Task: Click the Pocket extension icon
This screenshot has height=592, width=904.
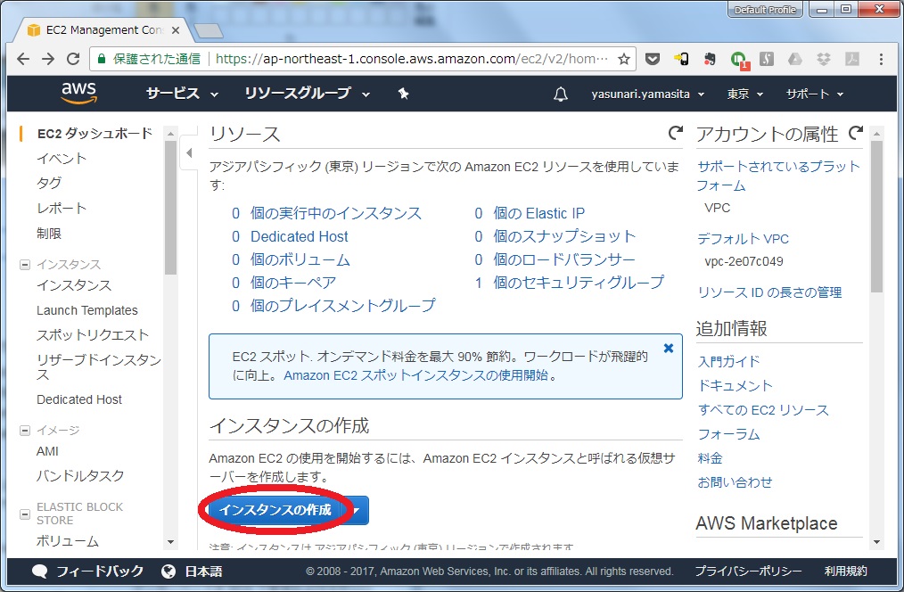Action: pyautogui.click(x=652, y=59)
